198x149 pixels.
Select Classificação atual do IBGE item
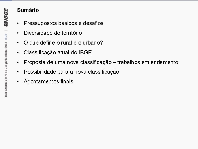pyautogui.click(x=58, y=53)
